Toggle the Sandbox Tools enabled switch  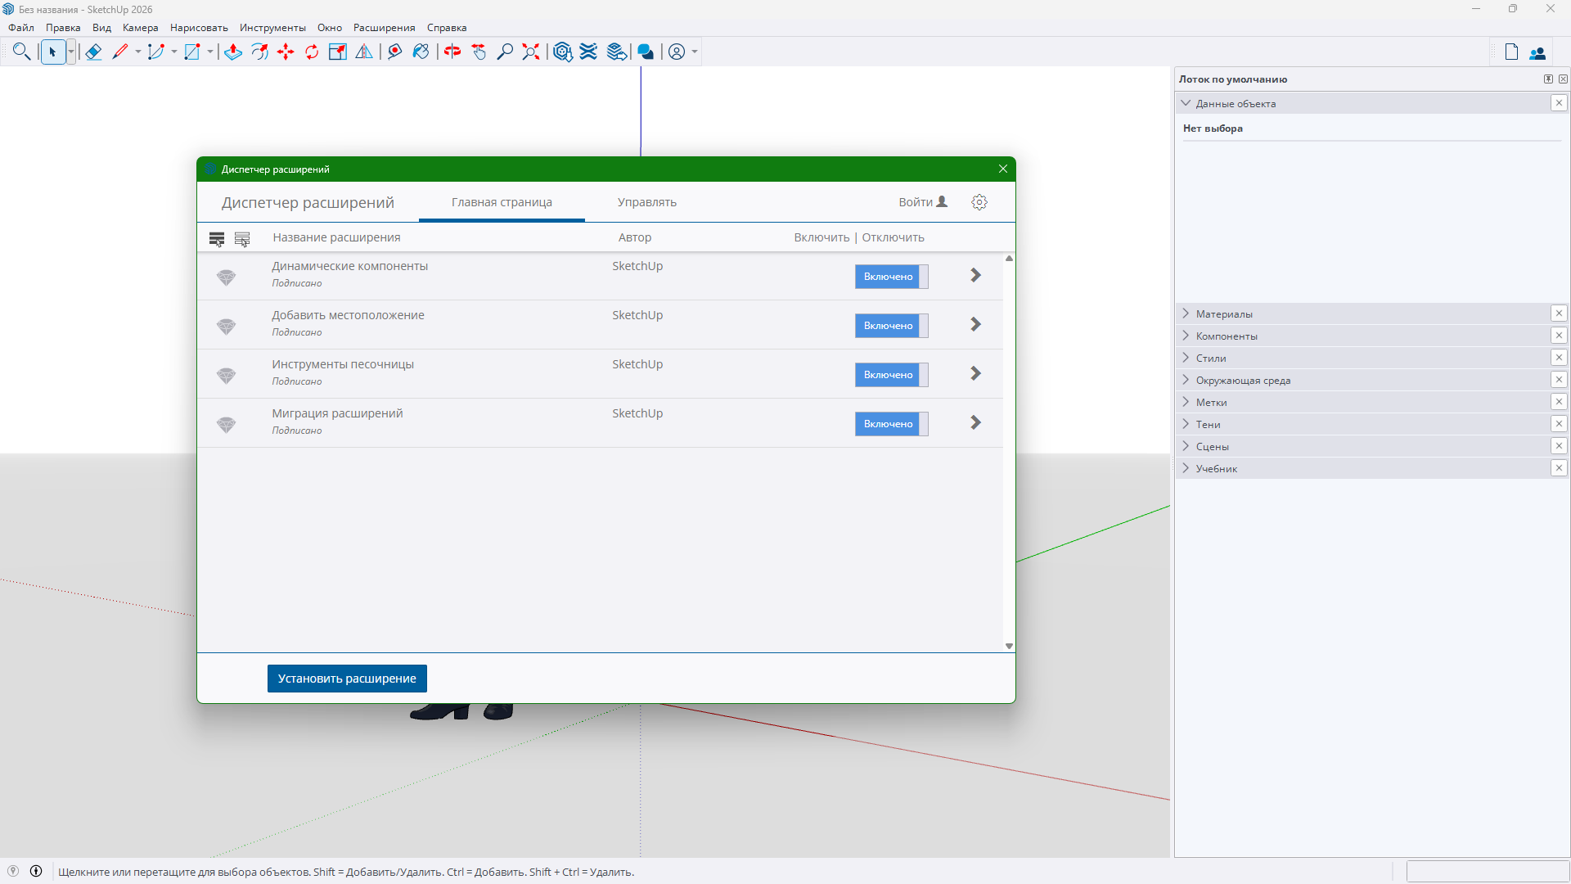coord(891,375)
